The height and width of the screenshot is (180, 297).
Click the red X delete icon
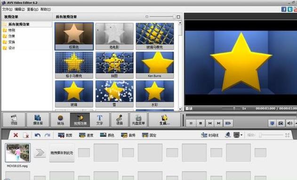coord(16,135)
